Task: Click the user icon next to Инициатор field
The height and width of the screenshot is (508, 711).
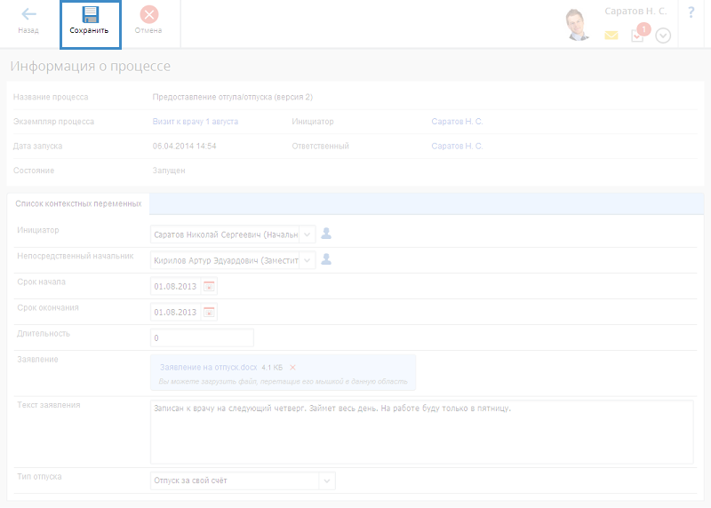Action: [x=326, y=234]
